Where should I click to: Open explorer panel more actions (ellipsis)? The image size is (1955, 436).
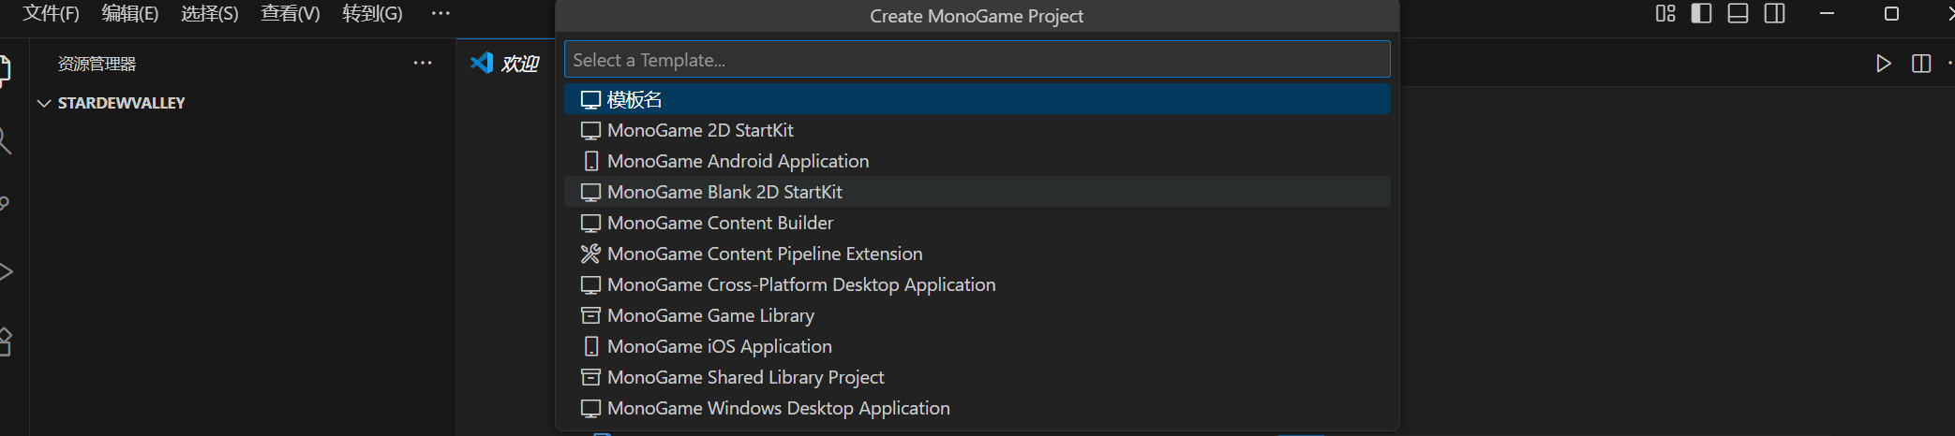(x=423, y=63)
